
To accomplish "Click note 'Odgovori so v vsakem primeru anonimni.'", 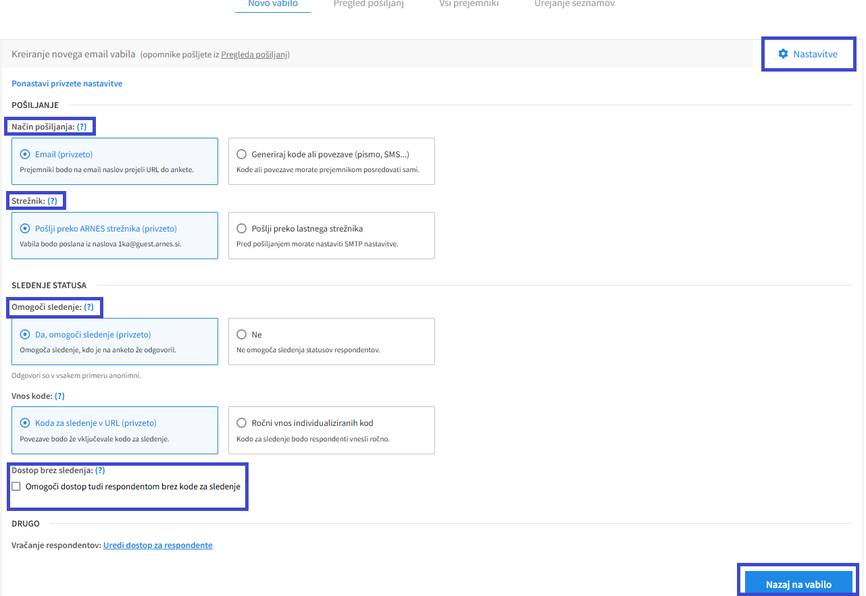I will click(76, 375).
